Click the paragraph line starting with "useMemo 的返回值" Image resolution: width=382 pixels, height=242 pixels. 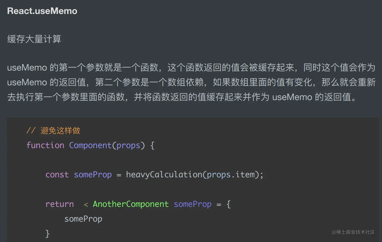(x=191, y=82)
